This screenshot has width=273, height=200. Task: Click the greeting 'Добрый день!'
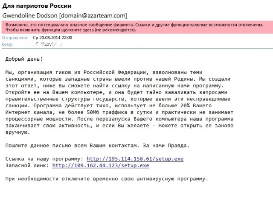pos(24,58)
